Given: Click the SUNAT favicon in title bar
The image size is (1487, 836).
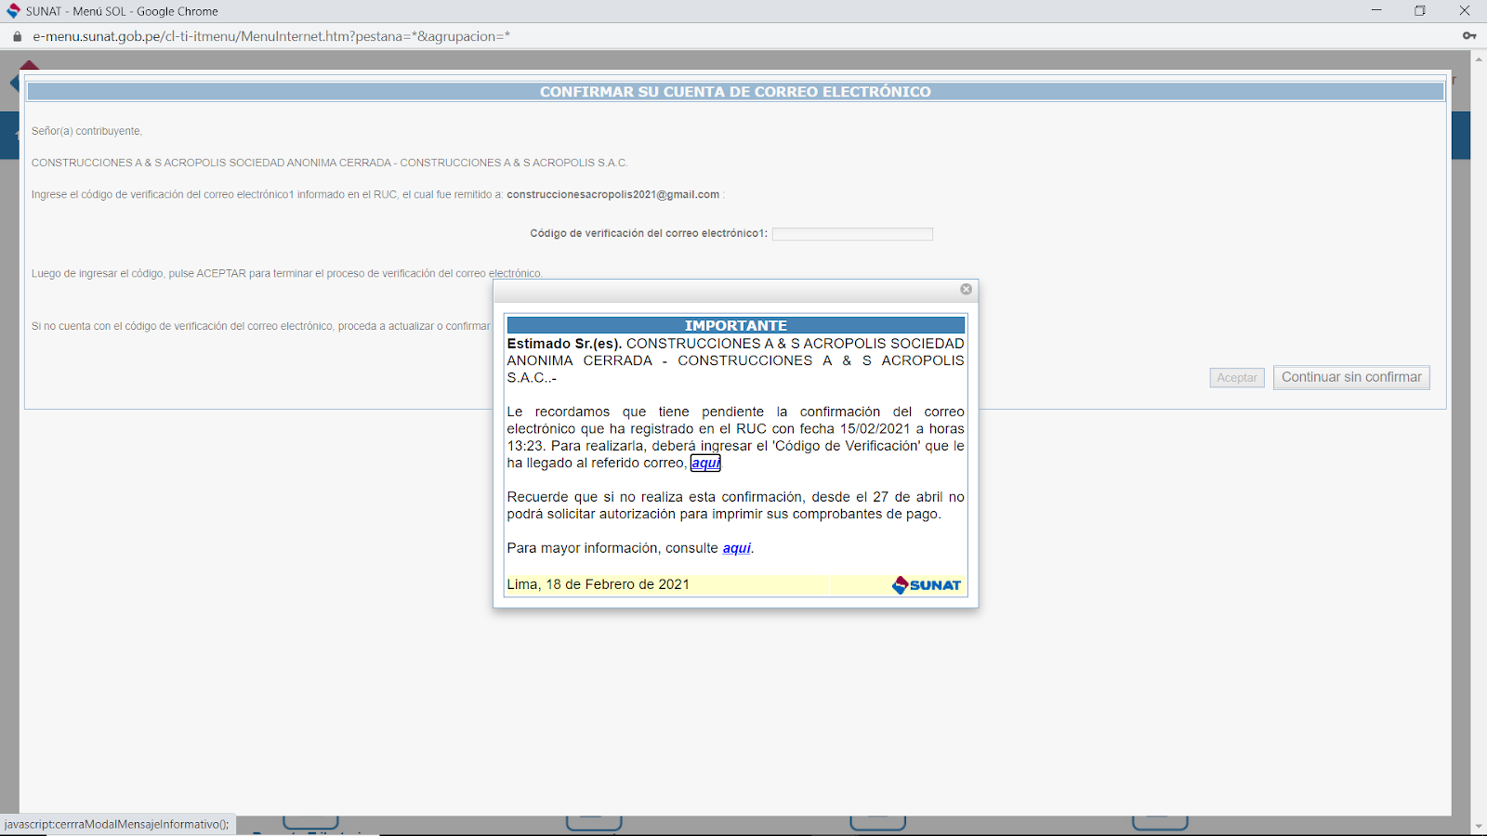Looking at the screenshot, I should tap(13, 11).
